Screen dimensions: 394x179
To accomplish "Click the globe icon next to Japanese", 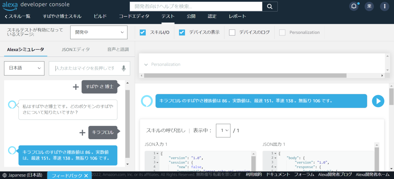I will (x=4, y=175).
